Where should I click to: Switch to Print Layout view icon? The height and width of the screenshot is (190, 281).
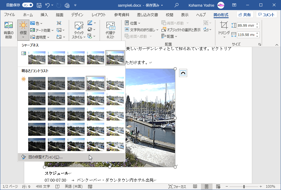pyautogui.click(x=206, y=187)
